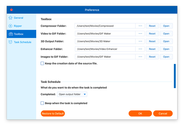Screen dimensions: 184x127
Task: Switch to the Ripper preferences tab
Action: (18, 26)
